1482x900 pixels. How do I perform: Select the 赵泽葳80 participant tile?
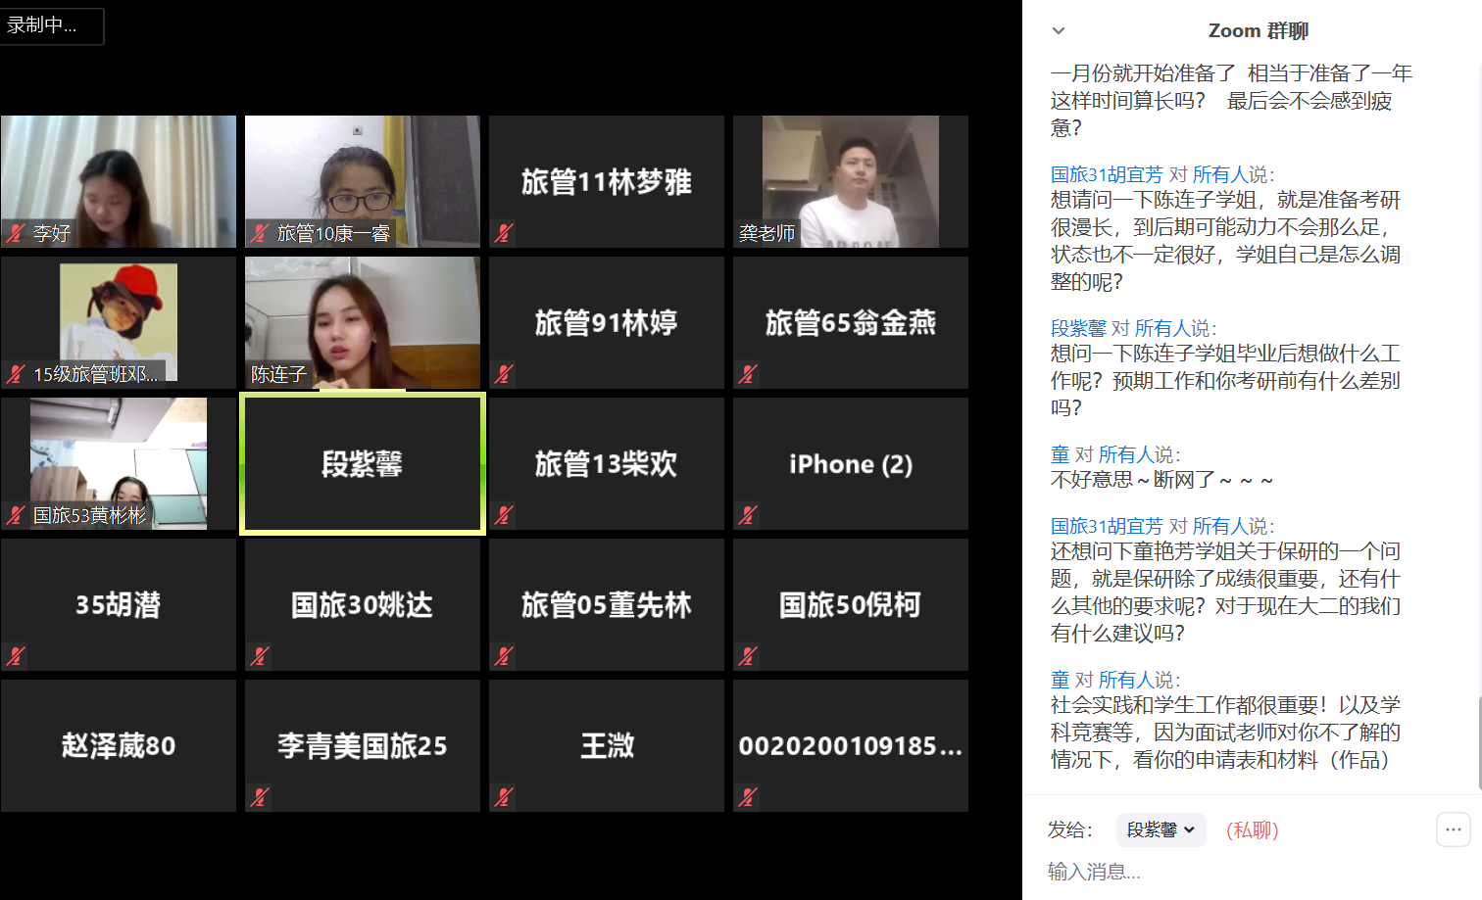[119, 745]
